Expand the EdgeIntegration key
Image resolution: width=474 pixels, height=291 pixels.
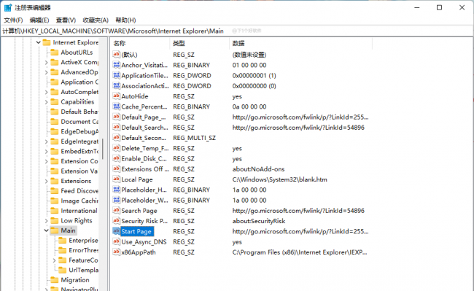pyautogui.click(x=46, y=141)
